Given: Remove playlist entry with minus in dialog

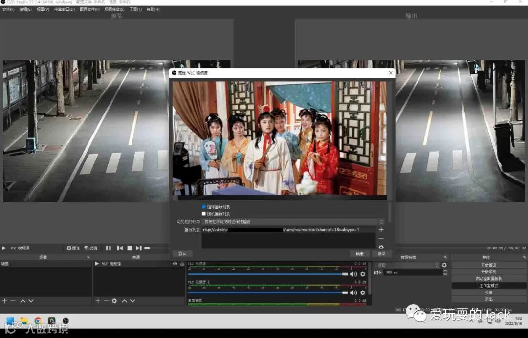Looking at the screenshot, I should click(x=381, y=239).
